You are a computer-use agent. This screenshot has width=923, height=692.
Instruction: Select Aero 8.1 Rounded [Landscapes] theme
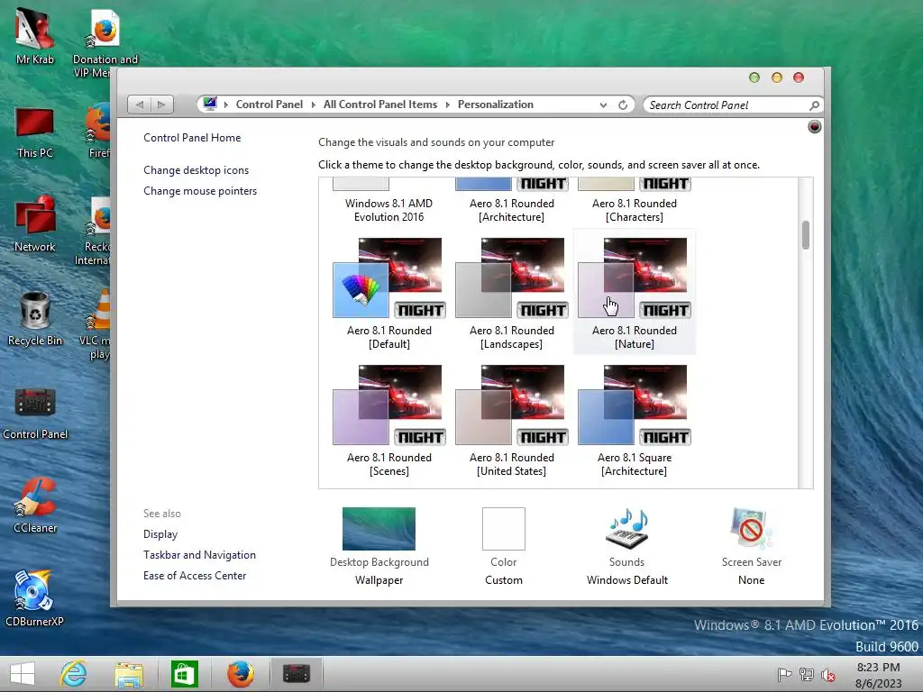click(x=512, y=293)
